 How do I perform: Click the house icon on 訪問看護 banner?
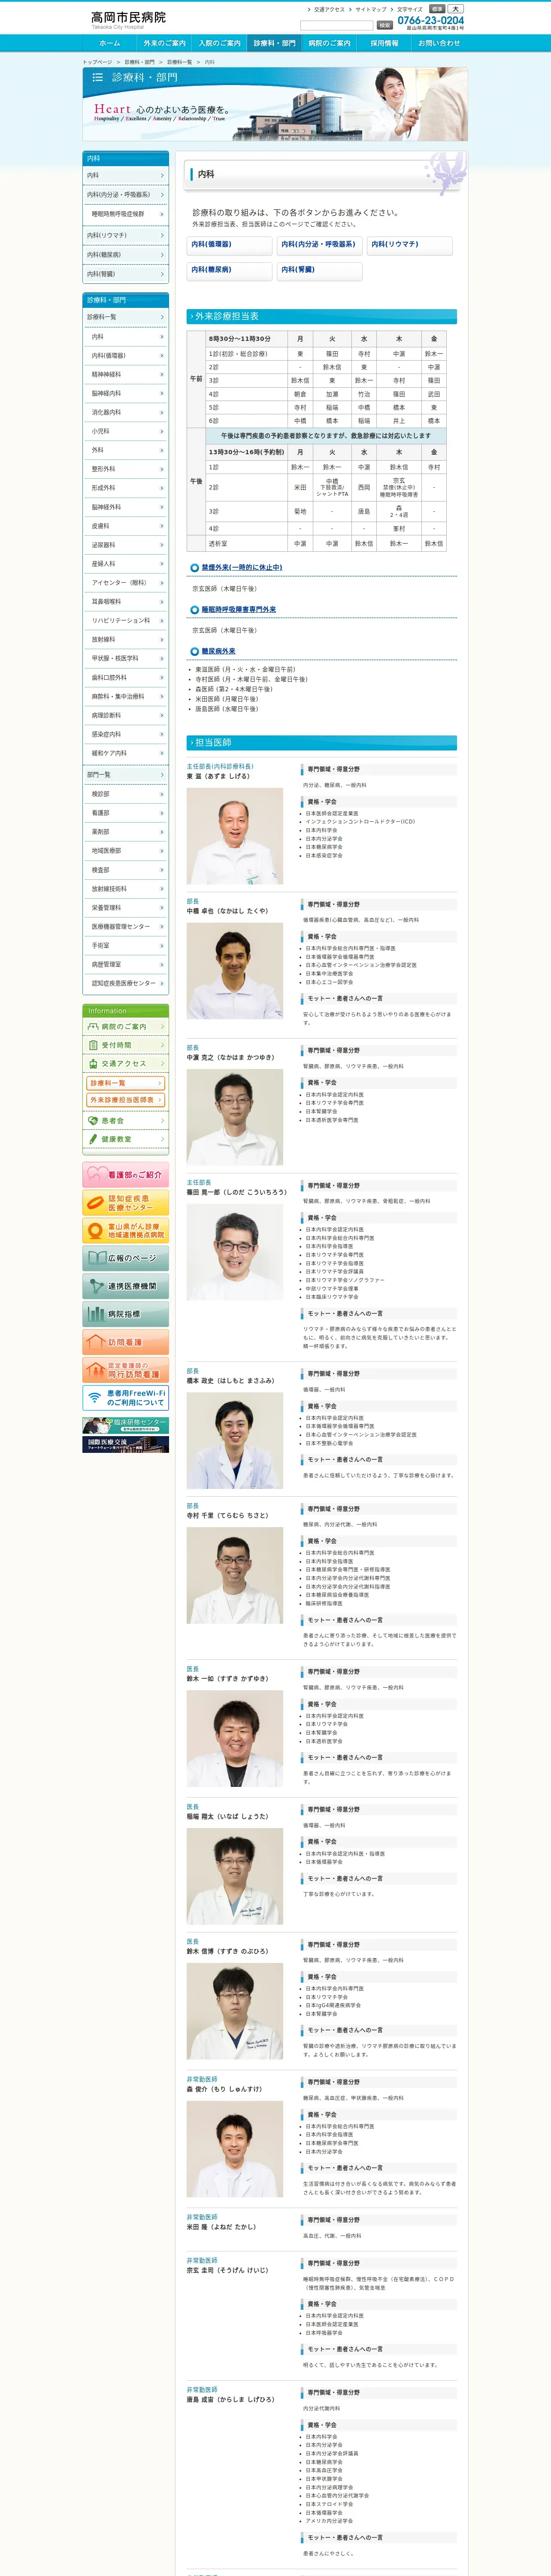[96, 1342]
